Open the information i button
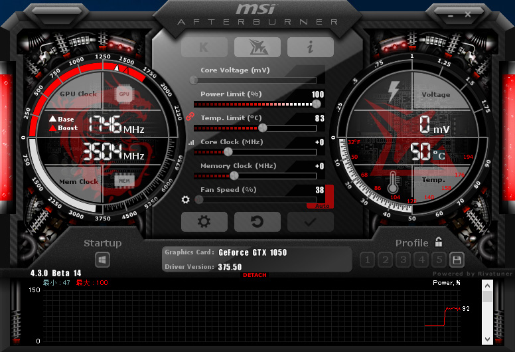 [x=310, y=46]
